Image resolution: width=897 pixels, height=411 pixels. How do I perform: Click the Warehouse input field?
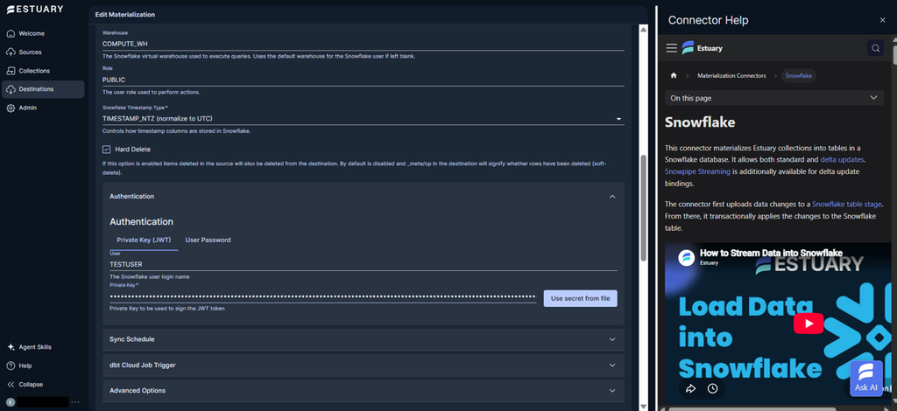click(364, 44)
